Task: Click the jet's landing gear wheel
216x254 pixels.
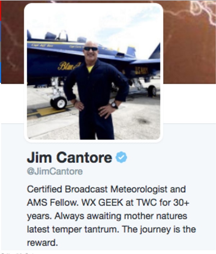Action: pyautogui.click(x=59, y=103)
